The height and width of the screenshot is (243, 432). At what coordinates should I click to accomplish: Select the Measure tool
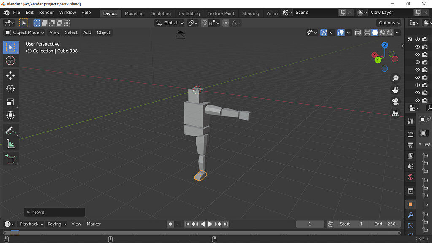coord(11,143)
